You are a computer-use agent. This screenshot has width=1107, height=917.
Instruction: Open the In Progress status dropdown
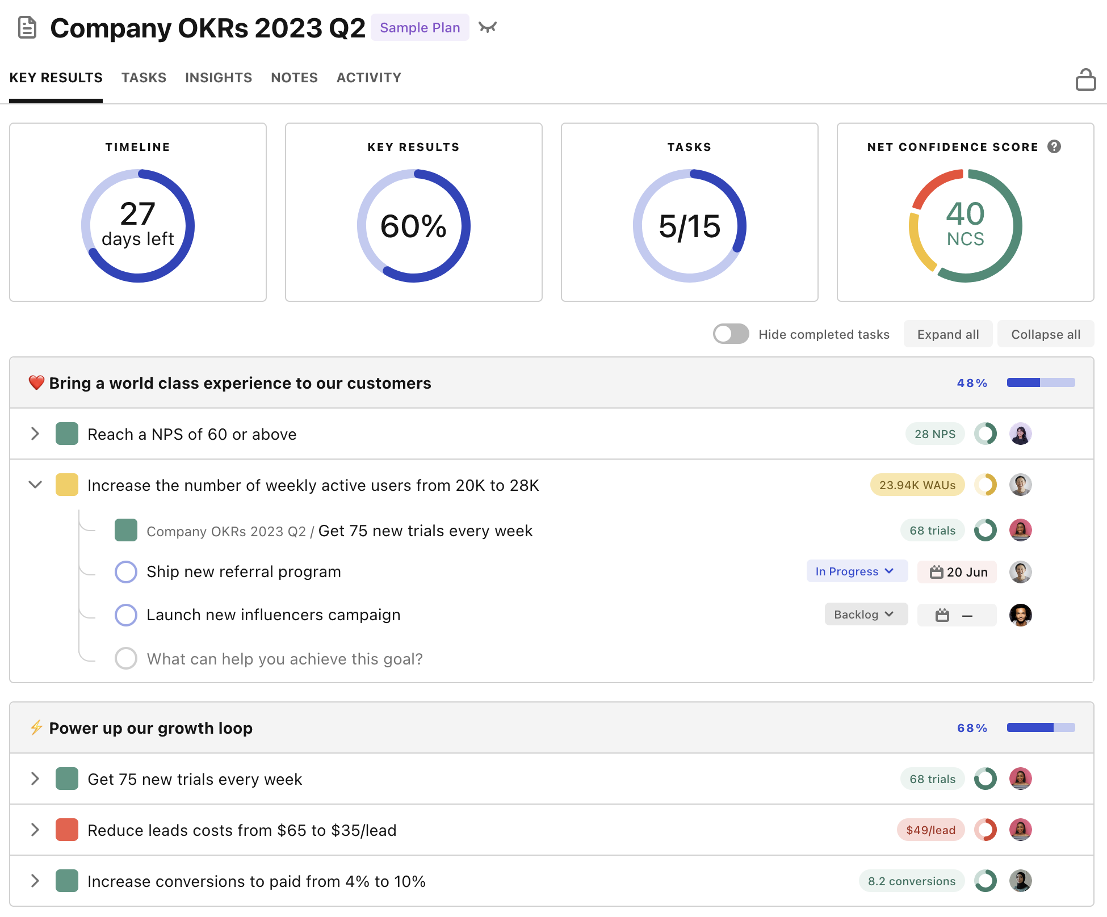coord(857,571)
